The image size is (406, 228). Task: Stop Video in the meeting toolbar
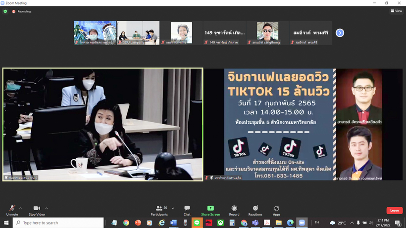click(37, 210)
